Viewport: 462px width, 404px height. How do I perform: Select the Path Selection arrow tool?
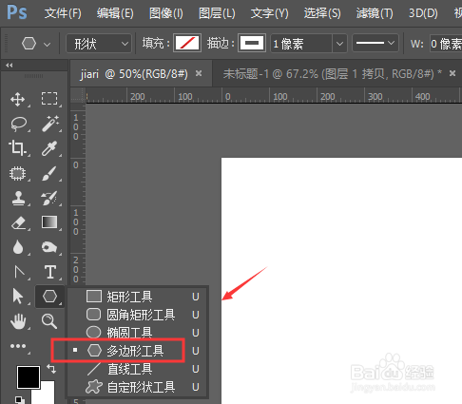click(x=18, y=297)
